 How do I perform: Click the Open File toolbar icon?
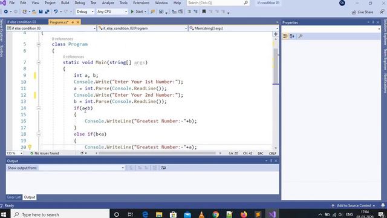pos(34,12)
